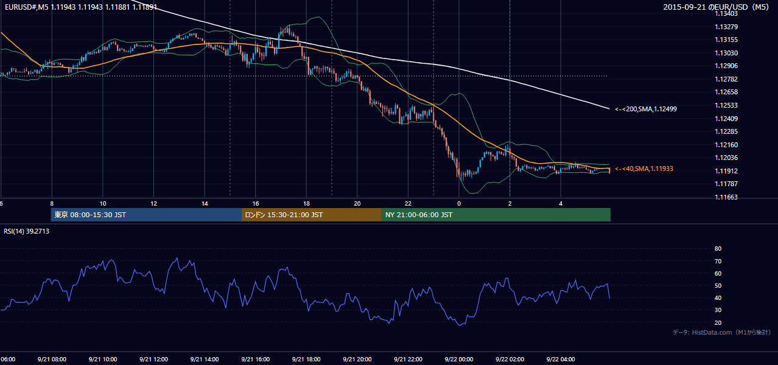The image size is (778, 365).
Task: Click the RSI scale level 30
Action: click(718, 310)
